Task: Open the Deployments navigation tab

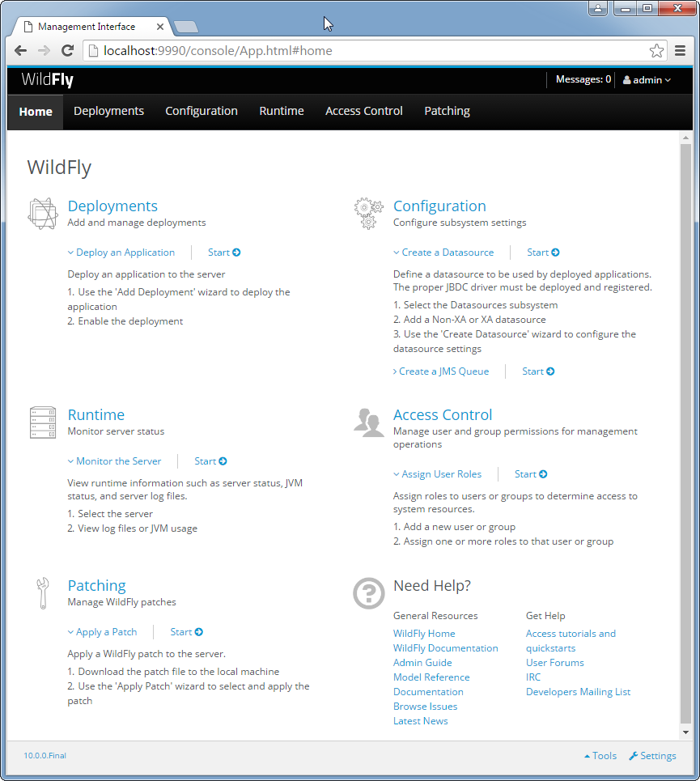Action: 108,111
